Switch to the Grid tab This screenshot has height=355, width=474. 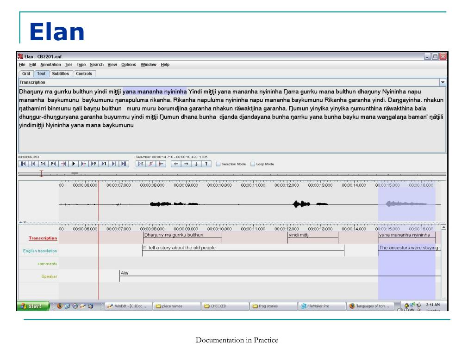(x=26, y=73)
